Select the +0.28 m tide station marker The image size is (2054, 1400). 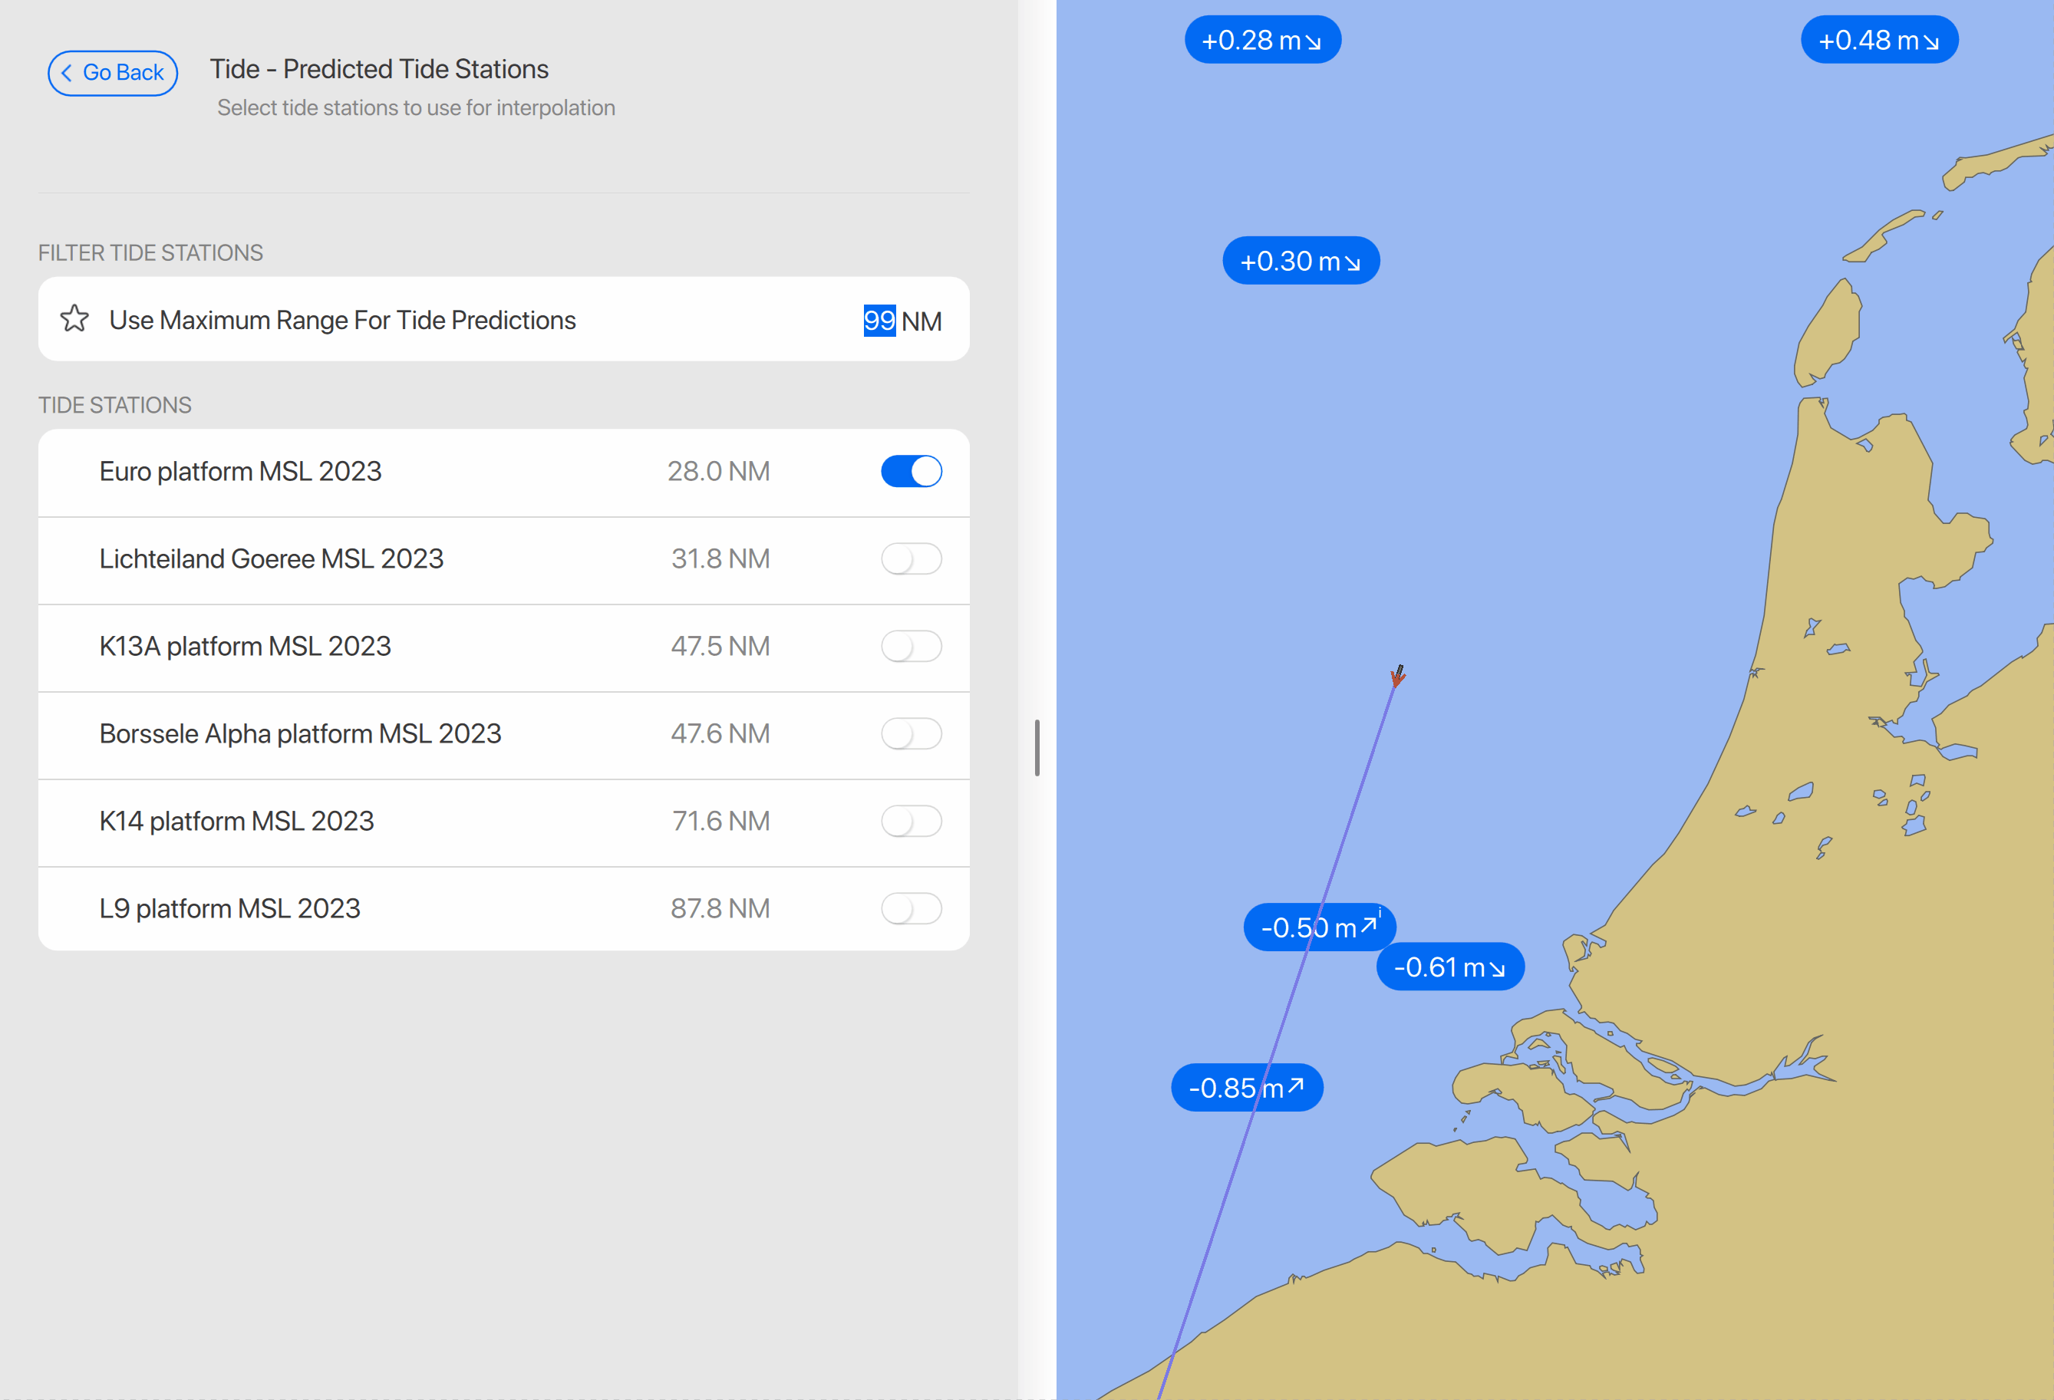click(x=1262, y=40)
